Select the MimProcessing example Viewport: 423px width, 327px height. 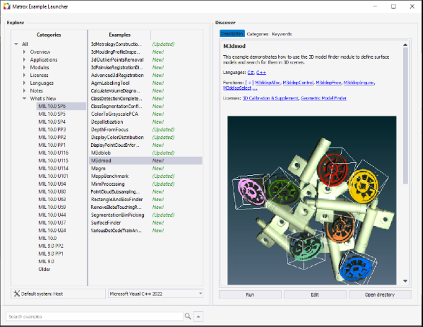(x=108, y=184)
